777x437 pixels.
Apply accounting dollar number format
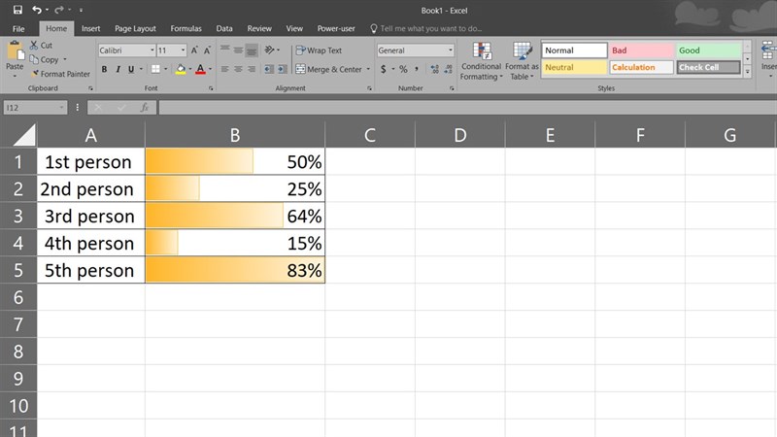tap(383, 69)
